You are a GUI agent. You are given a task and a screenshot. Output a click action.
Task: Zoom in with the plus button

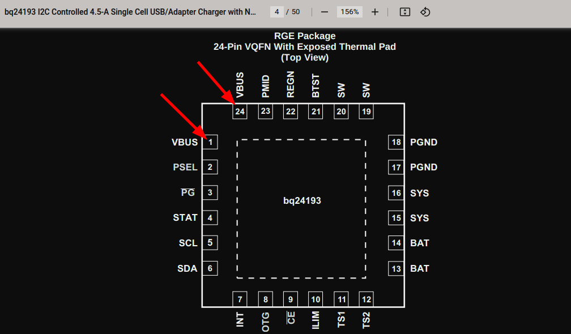[375, 12]
